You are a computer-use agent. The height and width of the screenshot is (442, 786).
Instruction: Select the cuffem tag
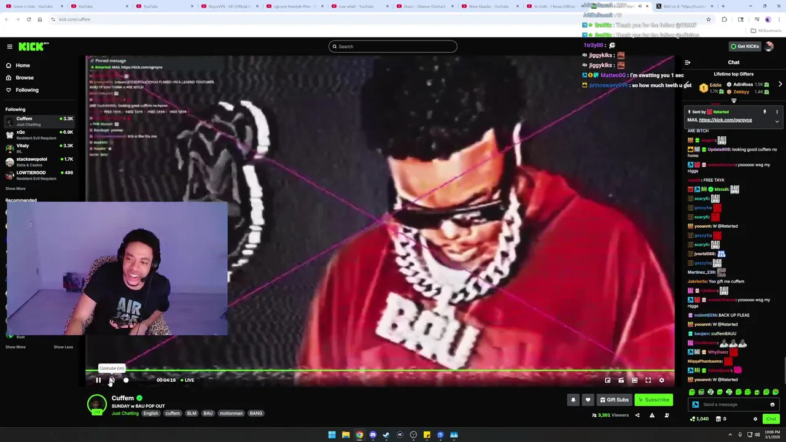pyautogui.click(x=173, y=413)
